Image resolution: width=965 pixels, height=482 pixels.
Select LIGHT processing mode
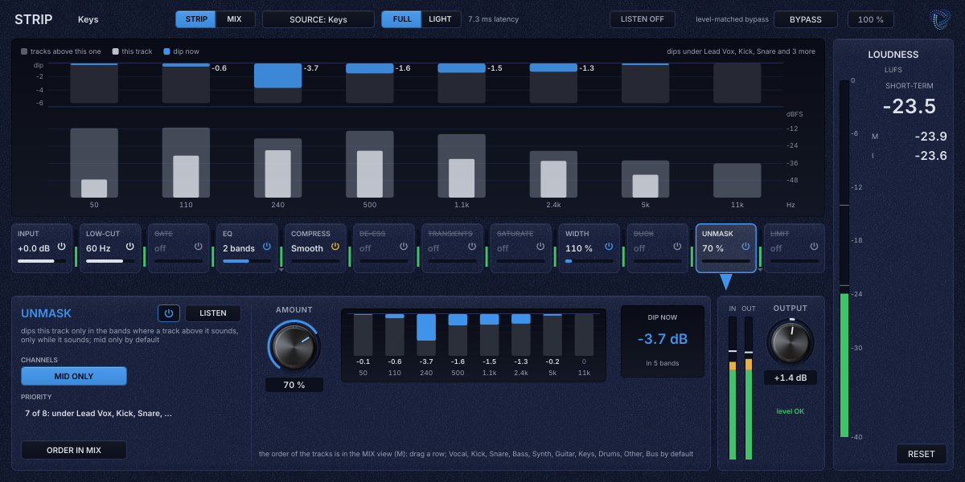pos(441,19)
